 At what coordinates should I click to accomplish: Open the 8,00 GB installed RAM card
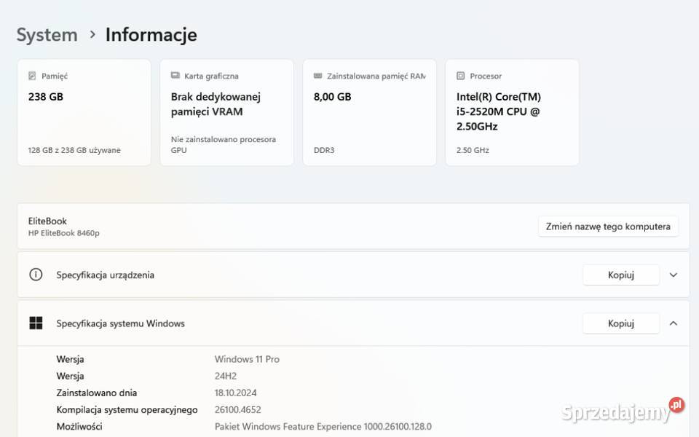(369, 112)
